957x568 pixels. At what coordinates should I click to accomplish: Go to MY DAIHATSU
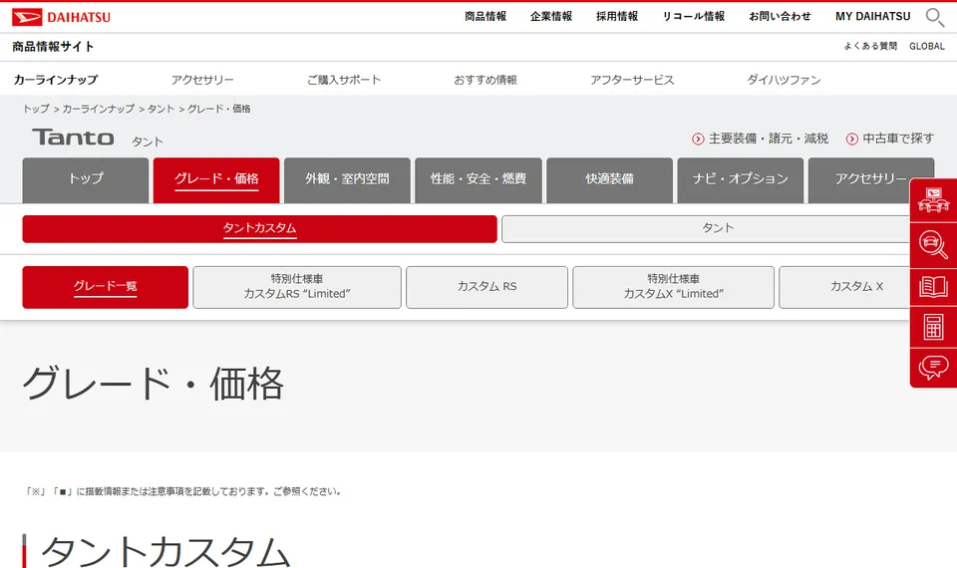(873, 17)
